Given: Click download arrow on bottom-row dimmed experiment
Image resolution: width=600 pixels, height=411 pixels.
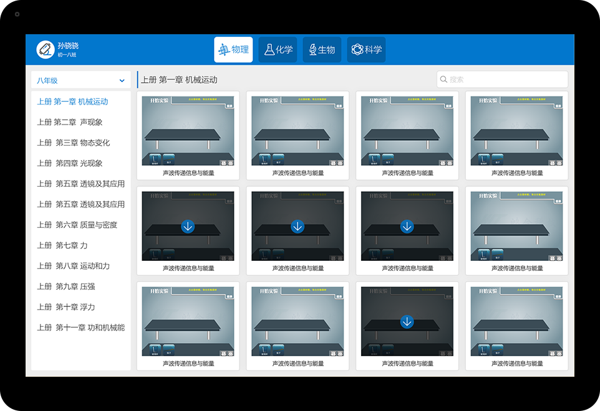Looking at the screenshot, I should 407,322.
